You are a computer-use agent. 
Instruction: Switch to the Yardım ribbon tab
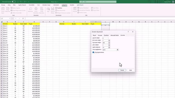tap(72, 5)
